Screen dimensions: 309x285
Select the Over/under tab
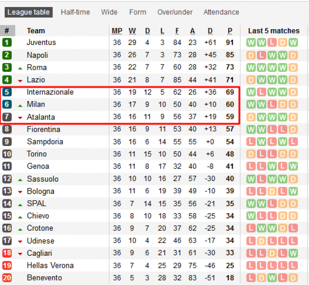175,12
